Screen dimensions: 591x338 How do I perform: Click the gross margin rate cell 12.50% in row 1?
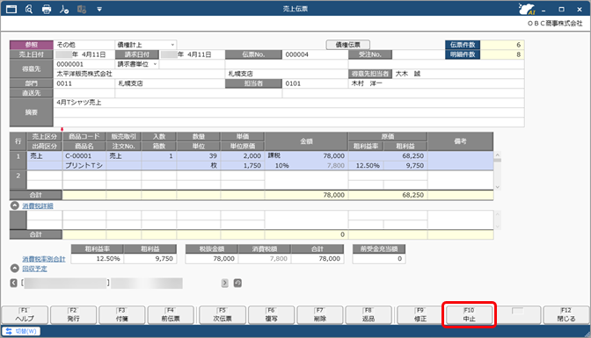pos(366,166)
